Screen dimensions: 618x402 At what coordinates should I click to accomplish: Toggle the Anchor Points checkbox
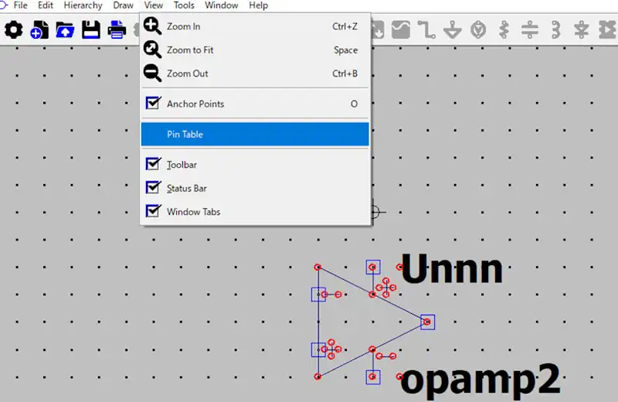[x=153, y=104]
